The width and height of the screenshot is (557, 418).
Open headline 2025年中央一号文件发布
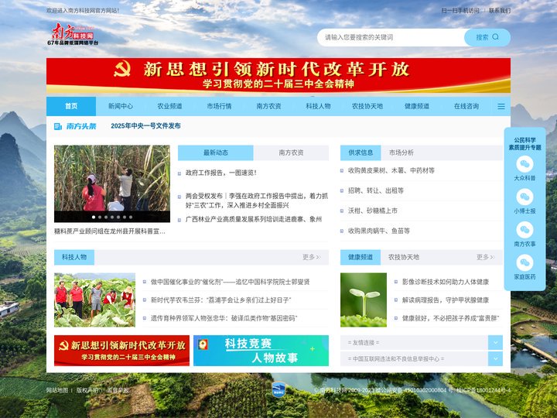pos(145,126)
